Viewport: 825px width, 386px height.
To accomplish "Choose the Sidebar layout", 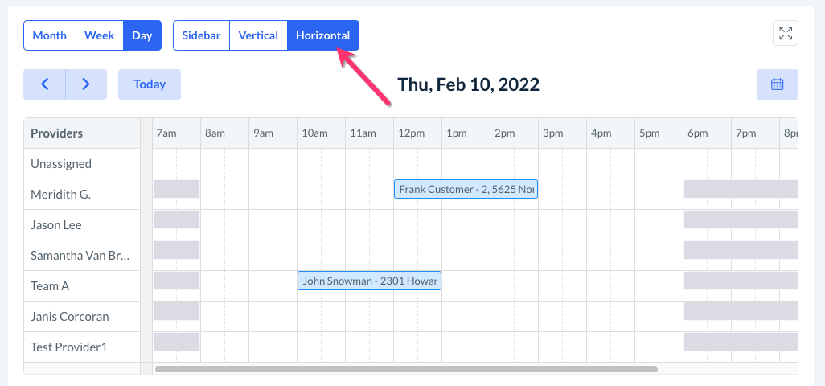I will coord(201,35).
